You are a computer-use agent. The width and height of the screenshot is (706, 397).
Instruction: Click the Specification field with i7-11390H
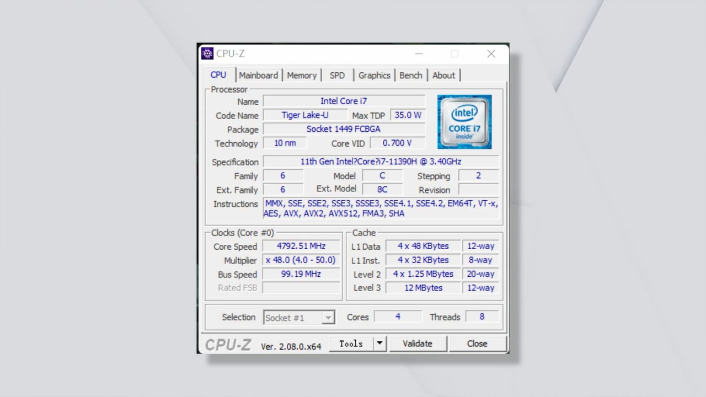381,162
